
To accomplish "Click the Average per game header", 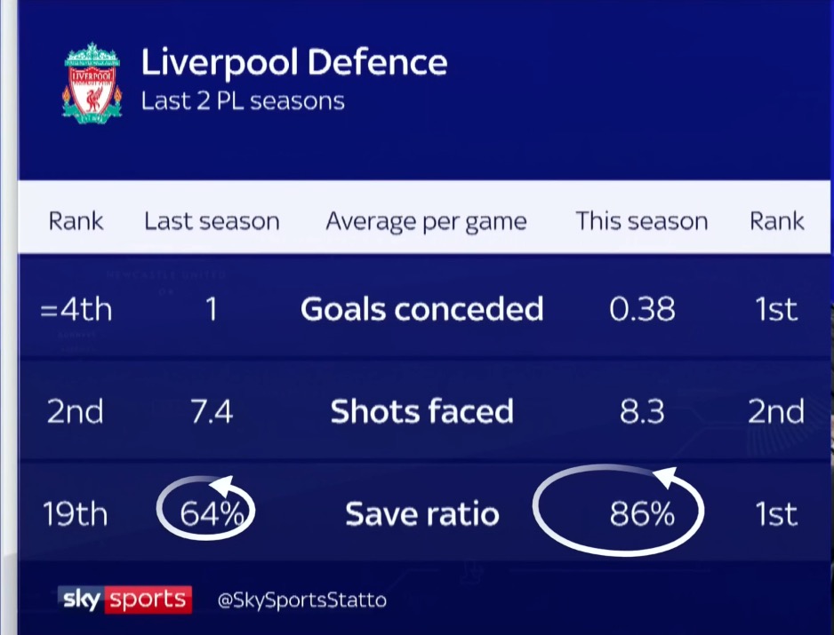I will coord(426,222).
